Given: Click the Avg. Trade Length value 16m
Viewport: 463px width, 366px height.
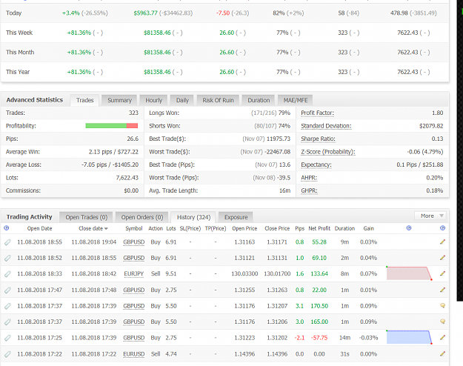Looking at the screenshot, I should coord(284,191).
